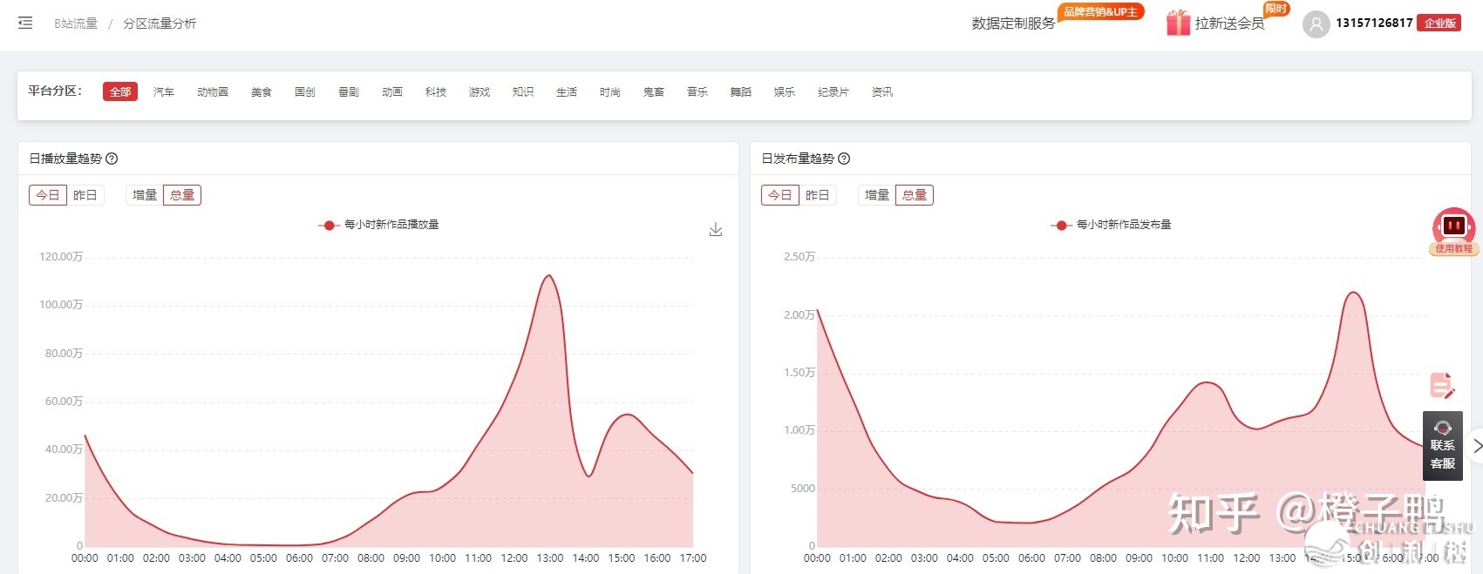Download the daily play volume chart
The width and height of the screenshot is (1483, 574).
tap(715, 230)
